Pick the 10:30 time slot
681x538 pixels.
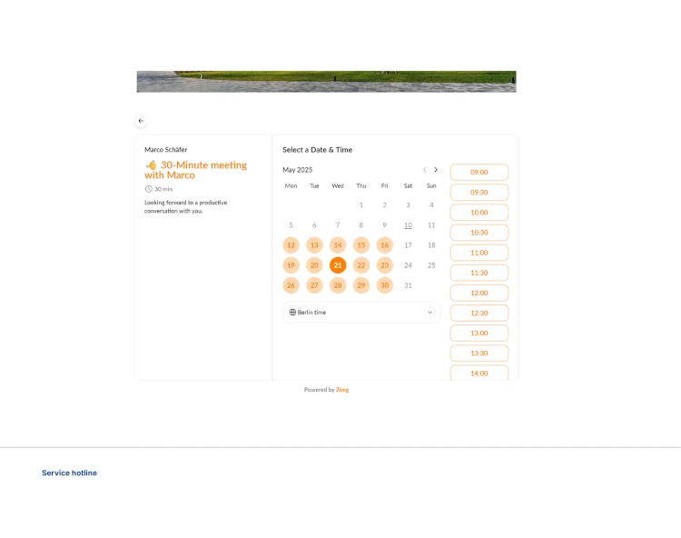click(479, 233)
